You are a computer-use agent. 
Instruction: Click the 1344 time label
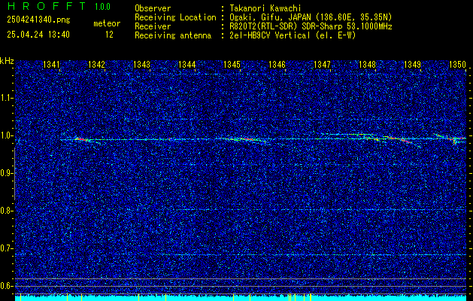pyautogui.click(x=187, y=64)
